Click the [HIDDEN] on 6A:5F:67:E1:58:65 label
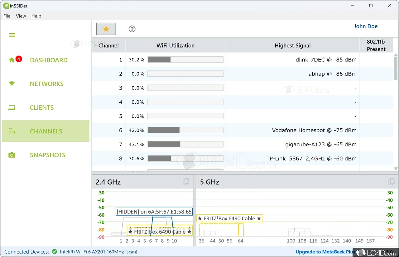This screenshot has height=257, width=399. [x=154, y=212]
